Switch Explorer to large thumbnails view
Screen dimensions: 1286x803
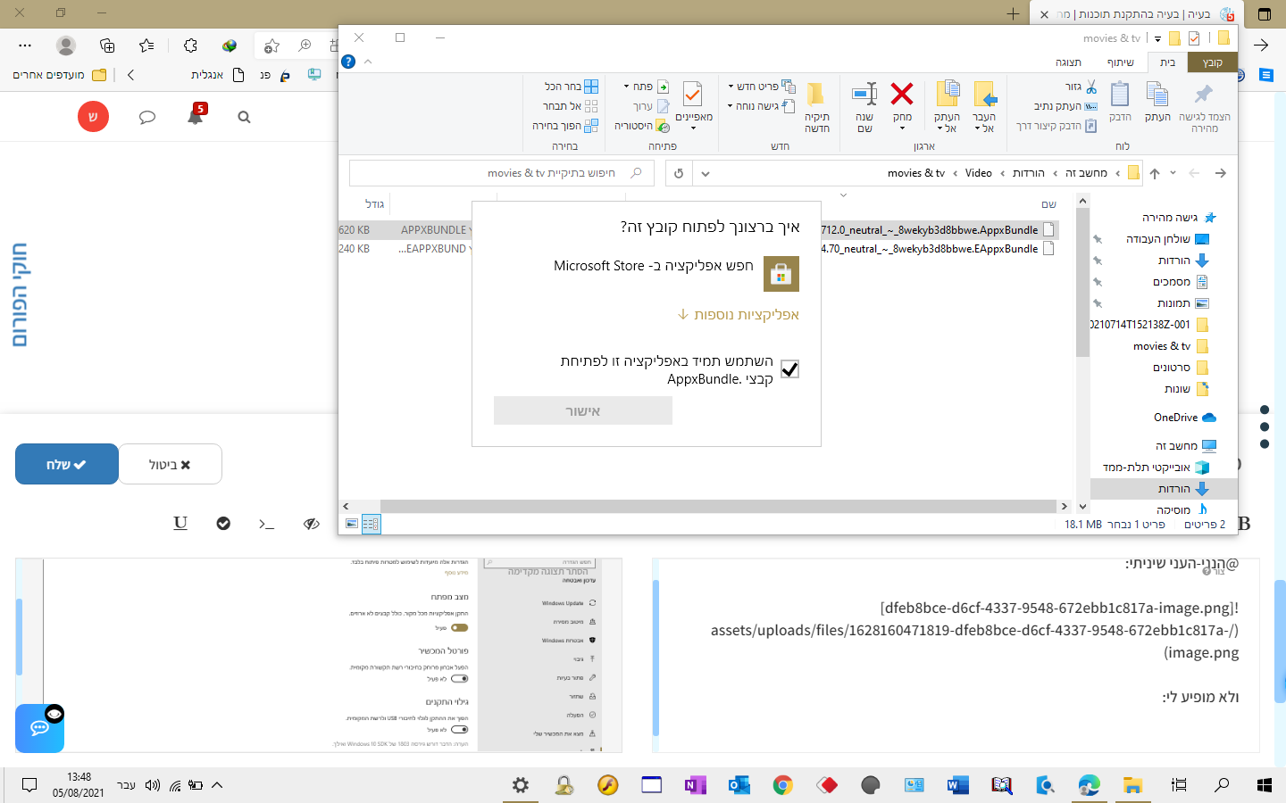(x=352, y=524)
